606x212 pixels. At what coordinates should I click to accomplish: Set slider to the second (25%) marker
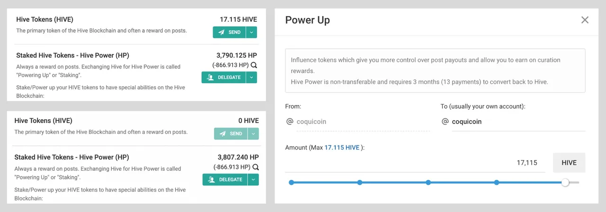[360, 182]
